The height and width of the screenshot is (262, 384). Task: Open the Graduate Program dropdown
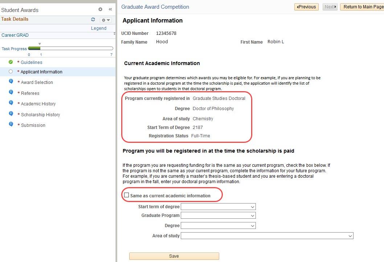coord(252,215)
